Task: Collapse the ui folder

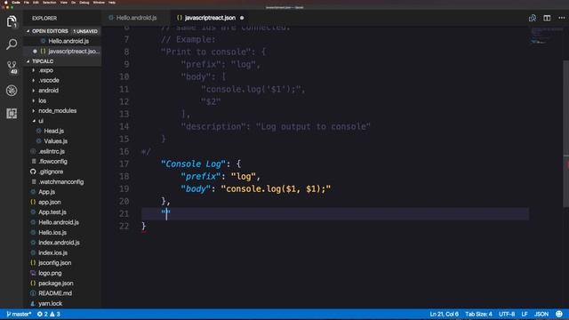Action: coord(41,121)
